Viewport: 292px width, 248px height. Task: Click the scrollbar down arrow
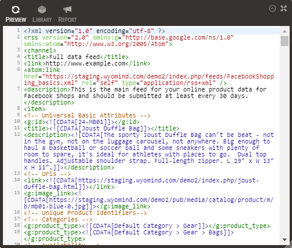pos(284,240)
